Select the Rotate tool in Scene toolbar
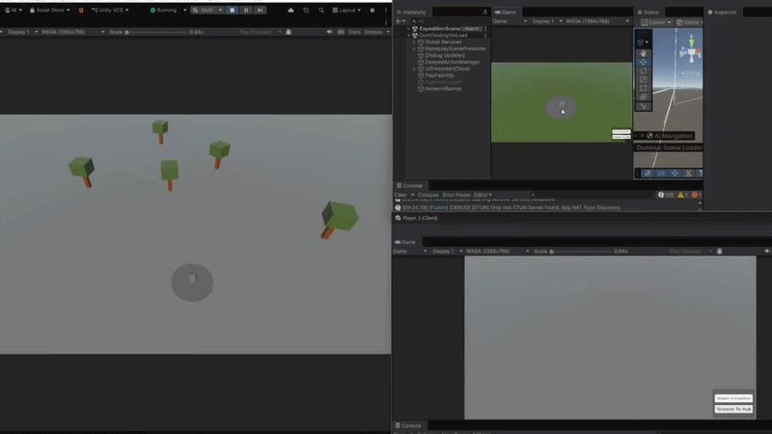The image size is (772, 434). click(643, 70)
